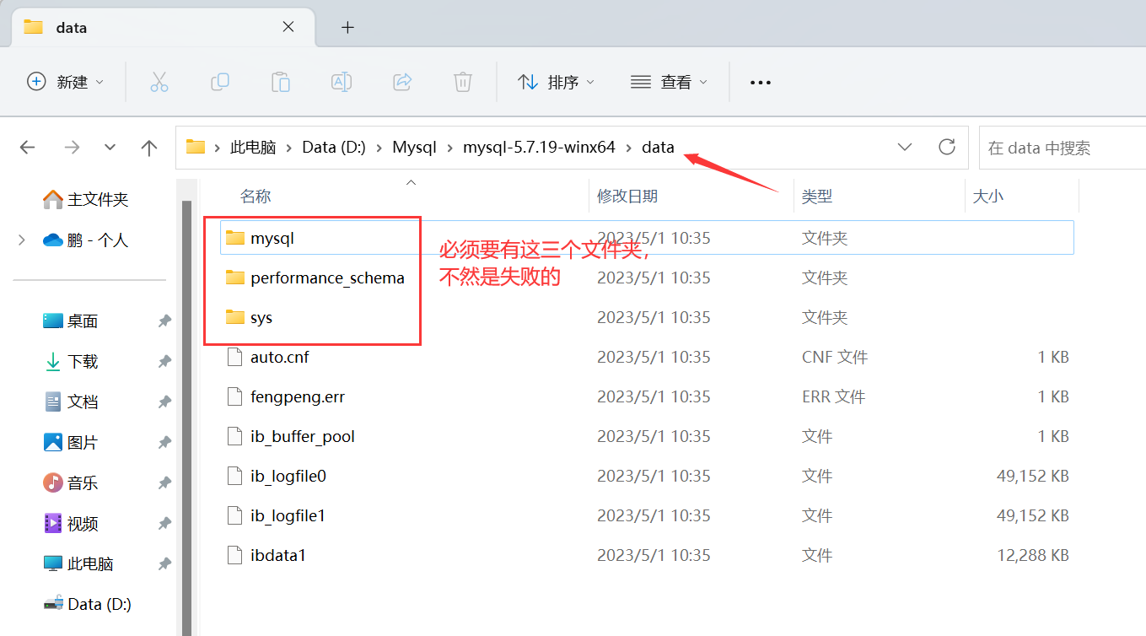Open the three-dots More options menu
Viewport: 1146px width, 636px height.
(761, 83)
